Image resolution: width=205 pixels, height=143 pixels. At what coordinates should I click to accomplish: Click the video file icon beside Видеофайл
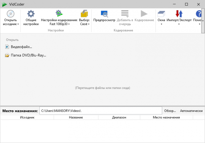click(7, 46)
